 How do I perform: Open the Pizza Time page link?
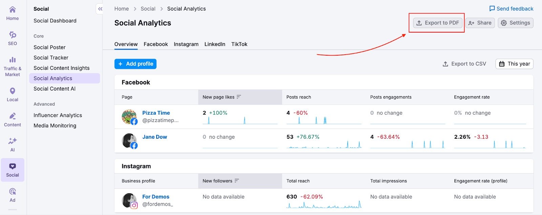156,113
